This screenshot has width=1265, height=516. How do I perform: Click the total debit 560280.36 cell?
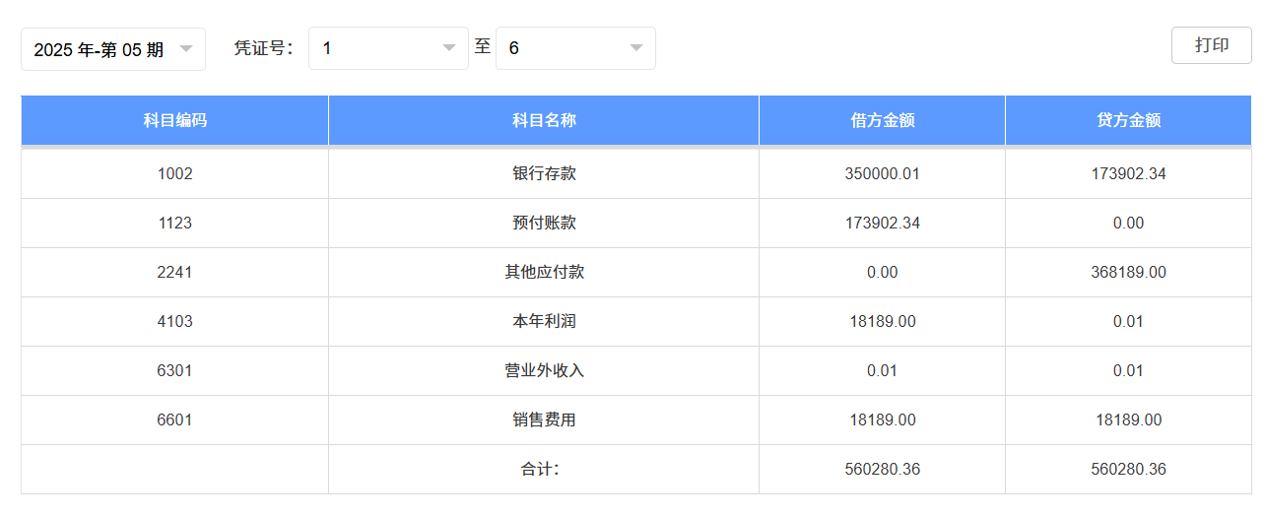click(x=883, y=469)
